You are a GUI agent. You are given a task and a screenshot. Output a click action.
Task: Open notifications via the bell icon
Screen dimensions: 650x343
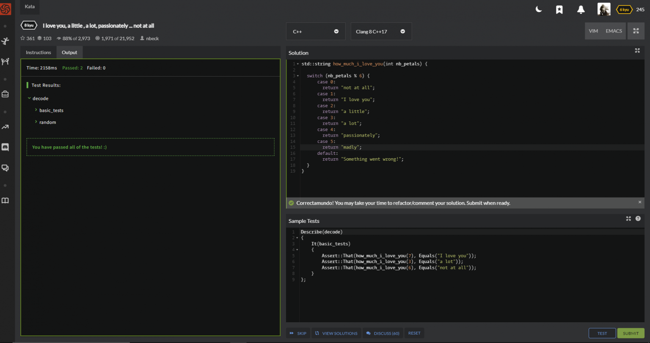coord(581,9)
